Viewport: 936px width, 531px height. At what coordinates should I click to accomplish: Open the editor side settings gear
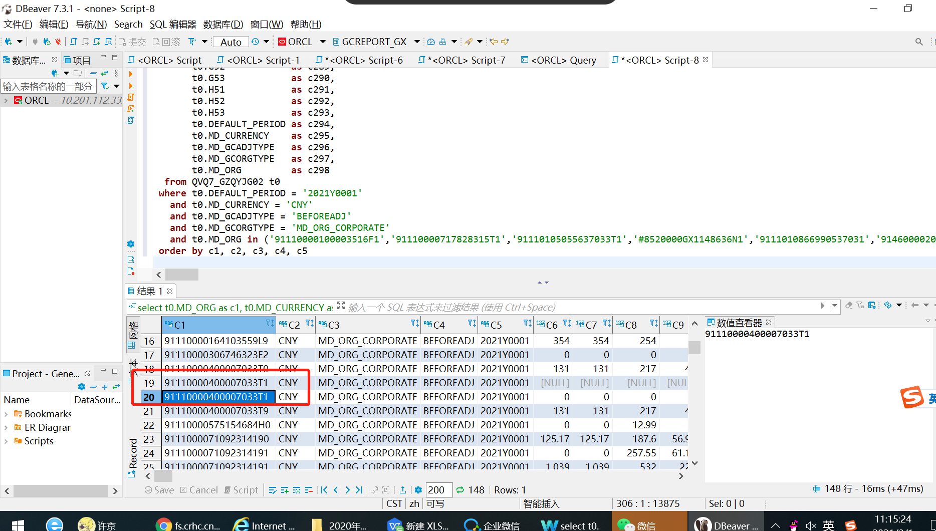point(131,244)
